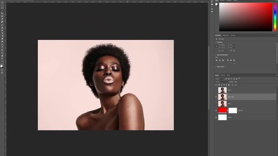Screen dimensions: 278x156
Task: Select the Gradient tool
Action: tap(2, 36)
